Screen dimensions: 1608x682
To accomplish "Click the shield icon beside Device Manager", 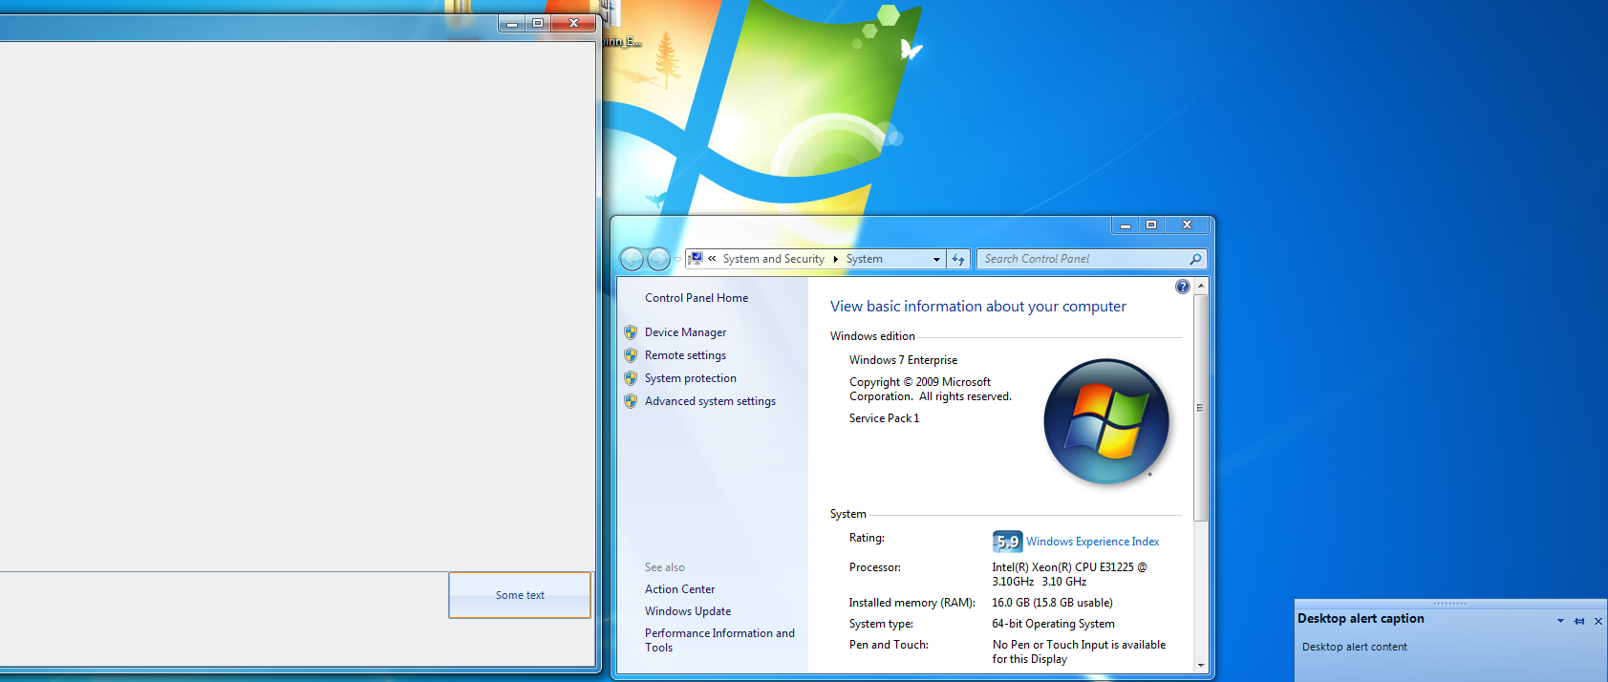I will pyautogui.click(x=631, y=332).
